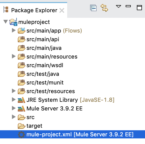Click the src/test/munit package folder icon

coord(21,82)
